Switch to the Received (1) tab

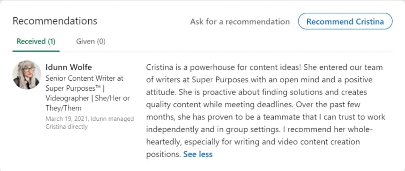pos(36,41)
